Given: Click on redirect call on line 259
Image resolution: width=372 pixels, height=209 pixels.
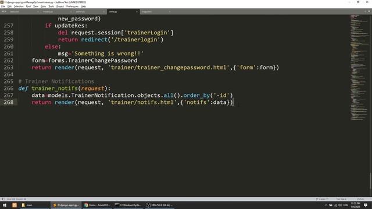Looking at the screenshot, I should pyautogui.click(x=94, y=39).
